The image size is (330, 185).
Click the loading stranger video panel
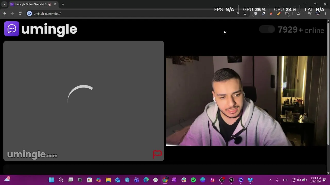(84, 101)
